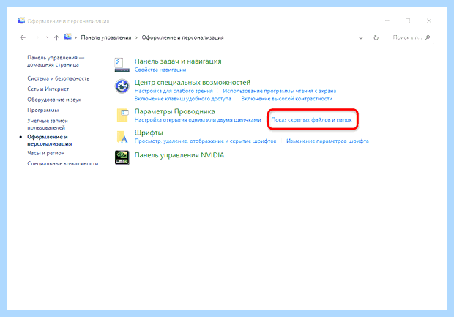
Task: Open 'Шрифты' heading
Action: click(x=149, y=133)
